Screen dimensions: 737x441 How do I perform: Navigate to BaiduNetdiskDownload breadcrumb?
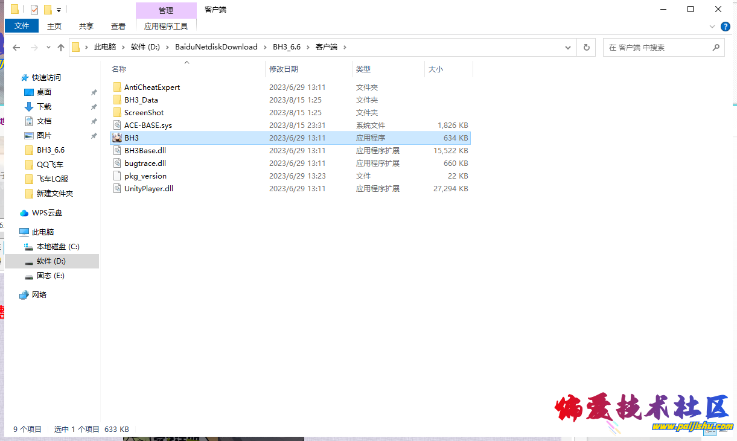216,47
